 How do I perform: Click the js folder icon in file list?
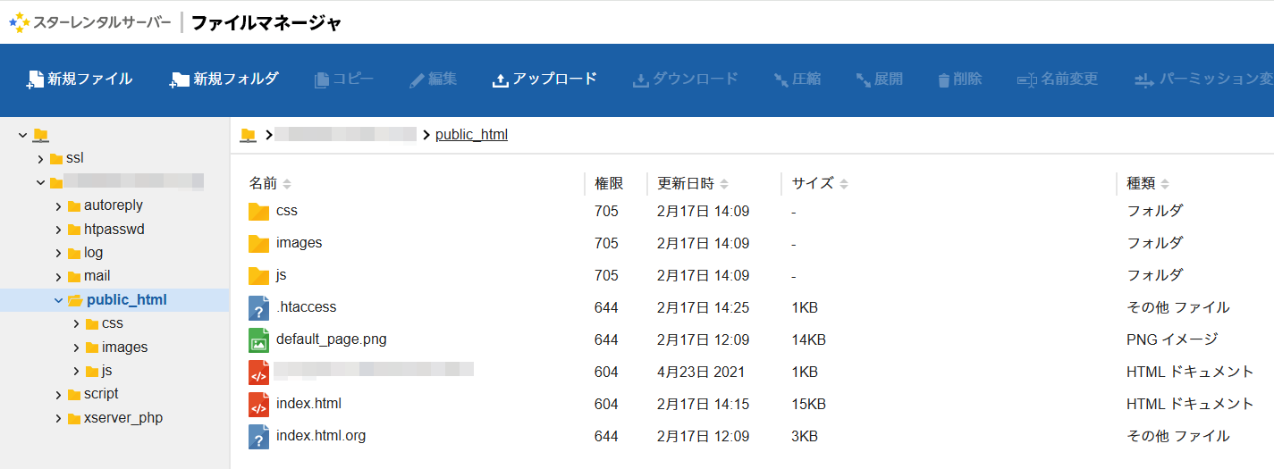click(x=258, y=275)
